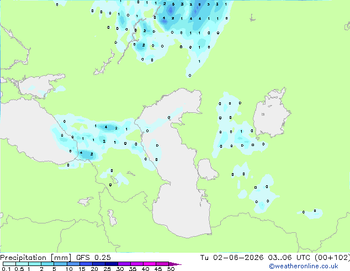Viewport: 350px width, 271px height.
Task: Click the "0.5" legend scale label
Action: [19, 269]
